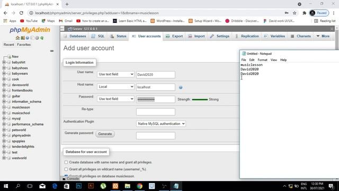Open Variables tab

[274, 36]
